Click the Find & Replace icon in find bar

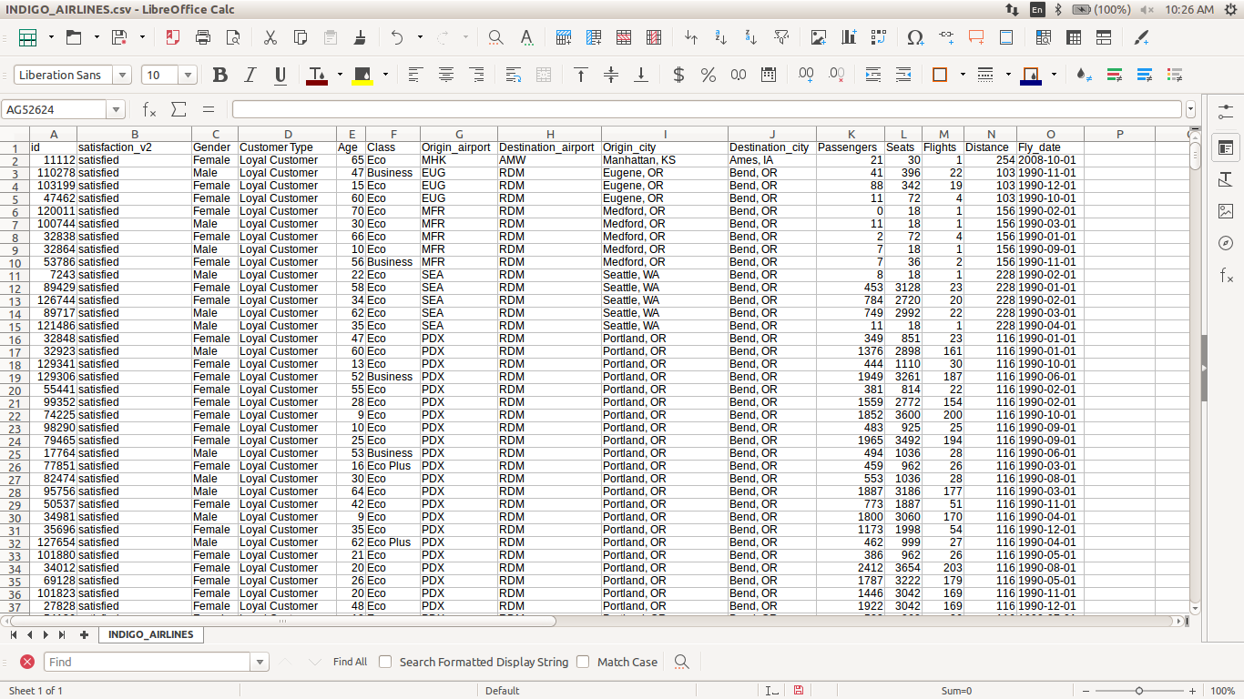680,662
